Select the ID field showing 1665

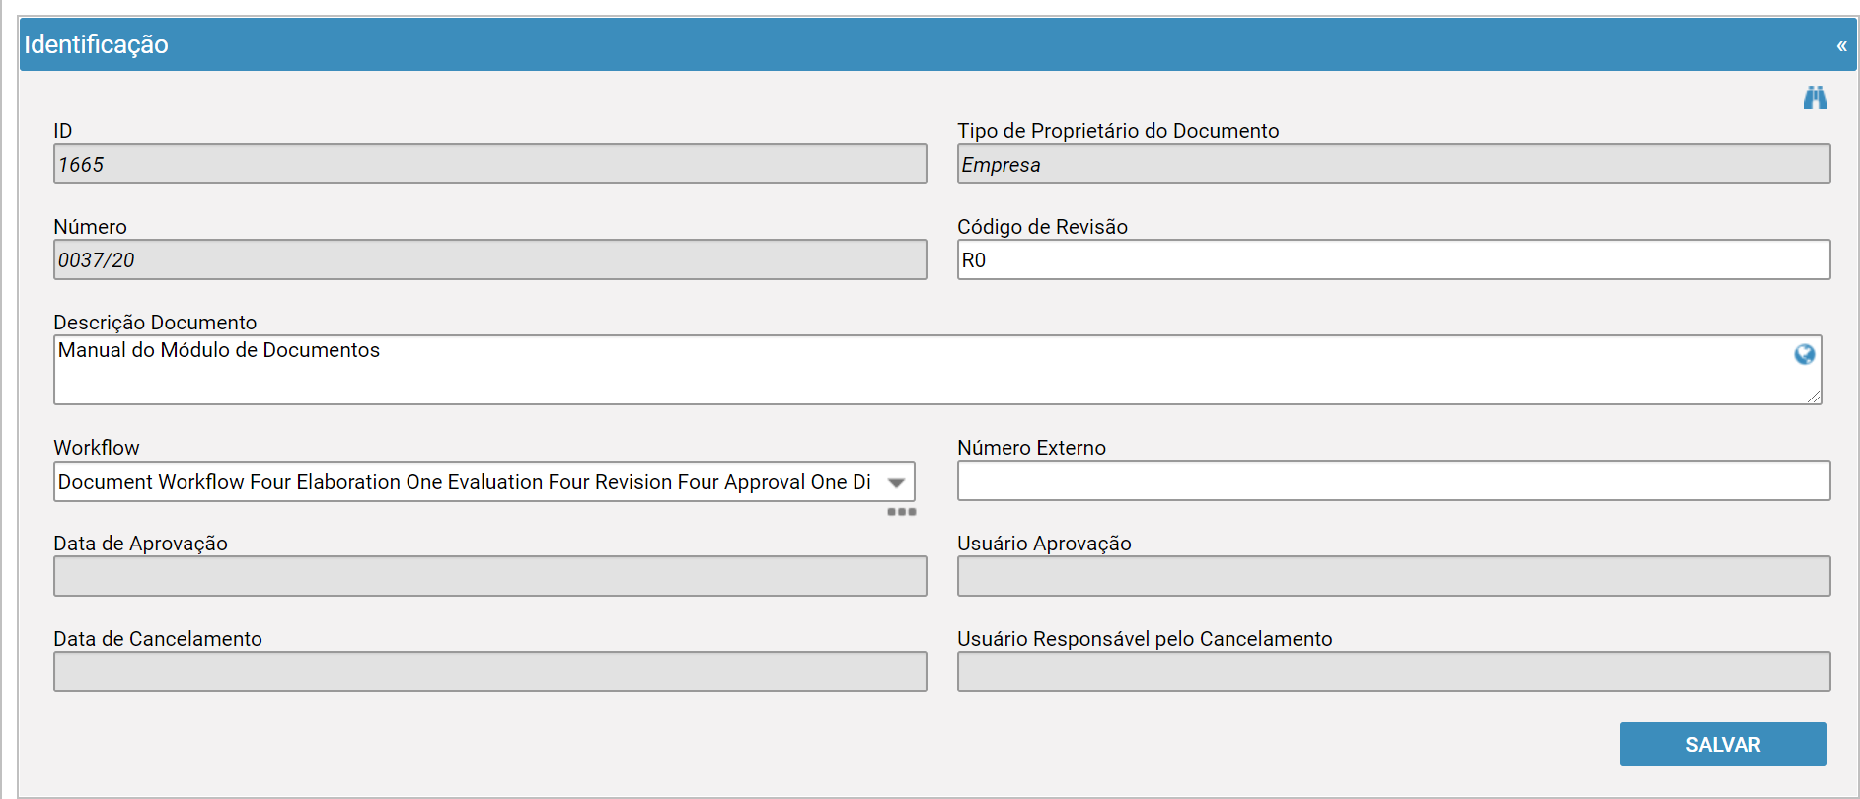[489, 165]
